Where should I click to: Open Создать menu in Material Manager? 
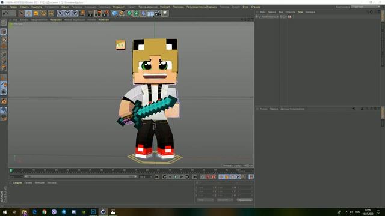(x=17, y=182)
